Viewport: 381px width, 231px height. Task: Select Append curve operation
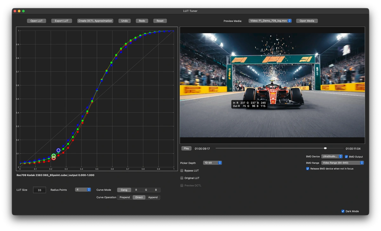153,197
